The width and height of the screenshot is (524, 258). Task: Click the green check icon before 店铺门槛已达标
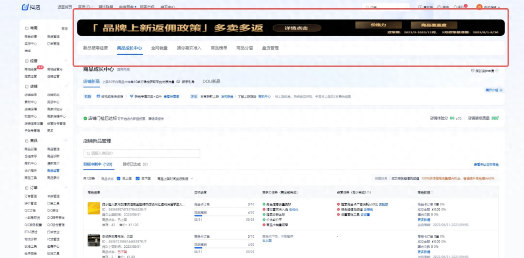(85, 118)
